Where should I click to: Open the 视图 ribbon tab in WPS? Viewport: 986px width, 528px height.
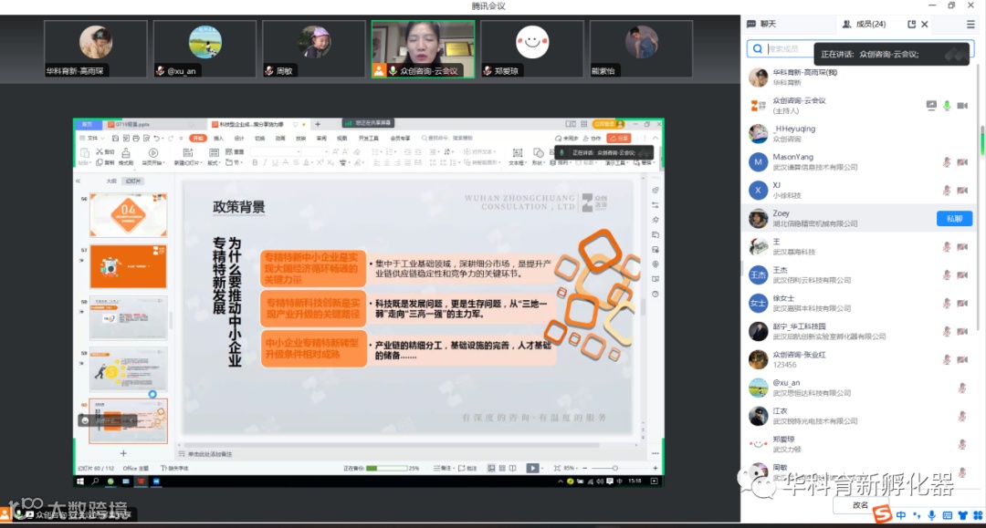tap(341, 138)
